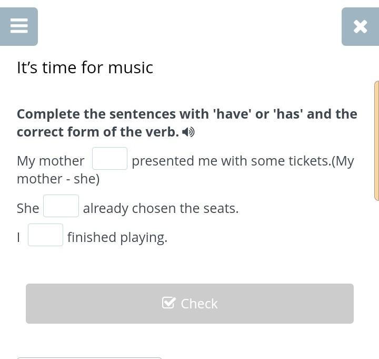Submit answers with the Check button
Viewport: 379px width, 359px height.
(189, 304)
